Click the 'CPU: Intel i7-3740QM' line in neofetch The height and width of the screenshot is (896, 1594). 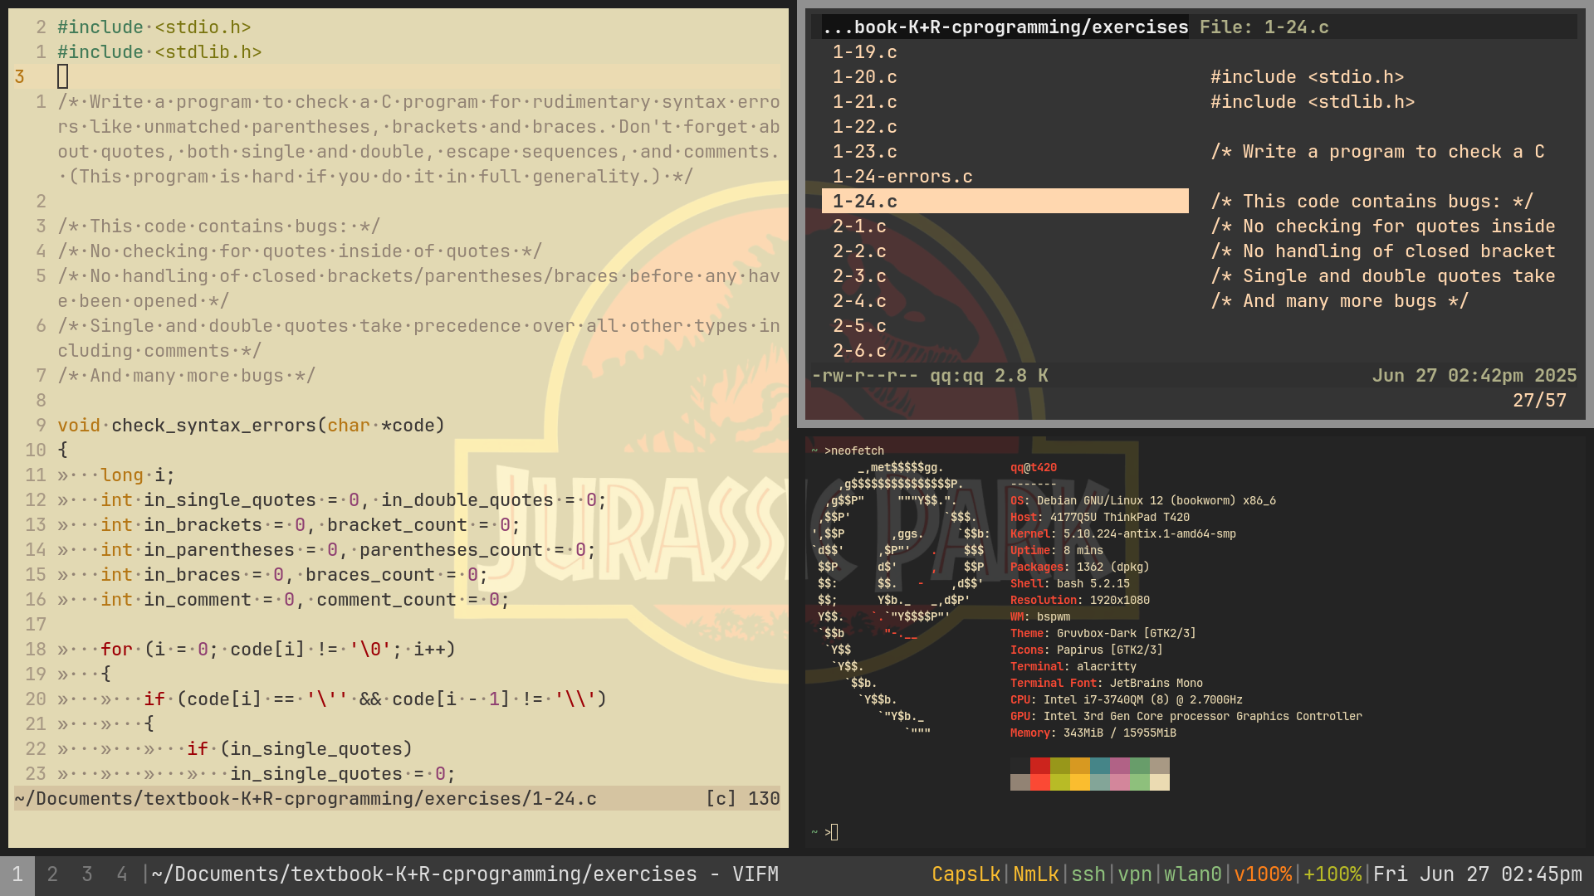point(1126,700)
